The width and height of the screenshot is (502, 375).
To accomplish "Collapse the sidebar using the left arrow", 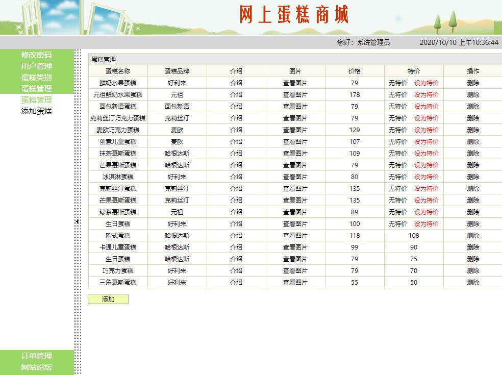I will click(x=77, y=221).
